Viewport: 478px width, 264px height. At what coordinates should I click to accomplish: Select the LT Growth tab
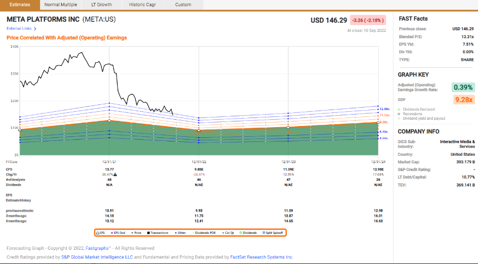[102, 5]
